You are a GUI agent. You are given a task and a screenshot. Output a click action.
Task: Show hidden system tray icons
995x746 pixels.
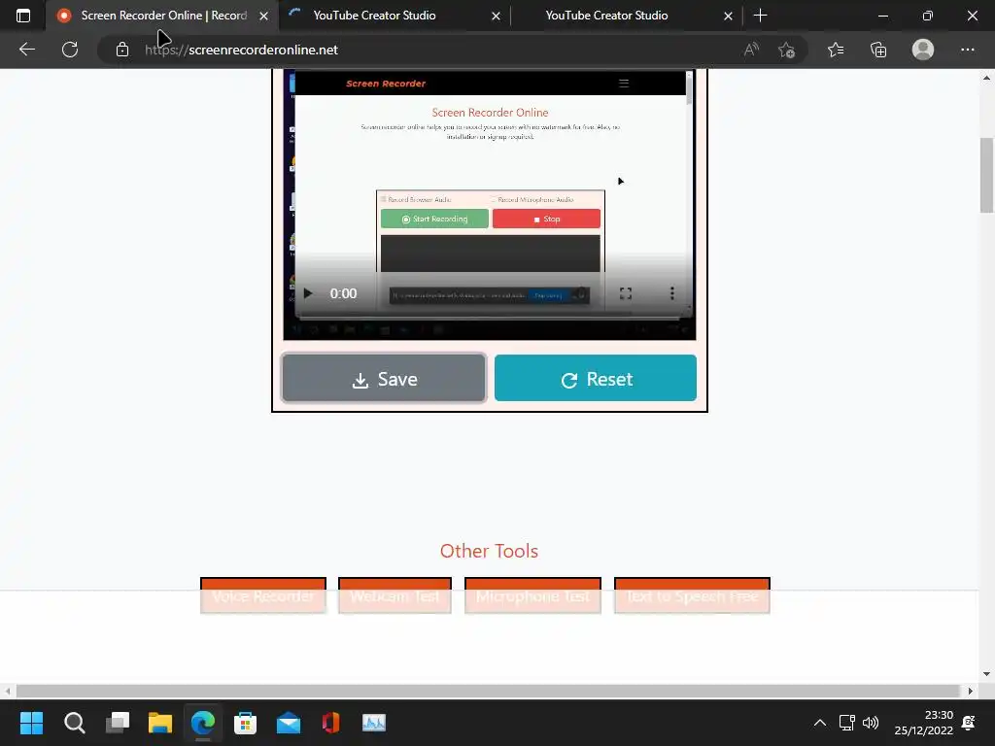tap(820, 723)
